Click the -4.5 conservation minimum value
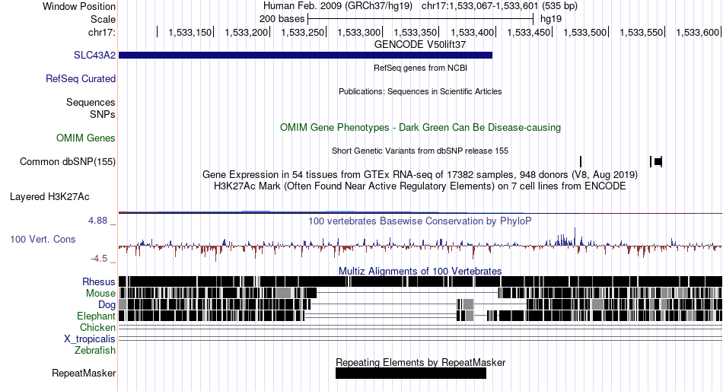The image size is (723, 391). click(x=99, y=258)
